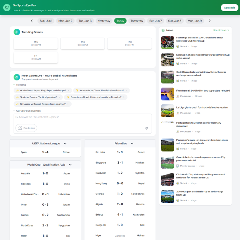This screenshot has width=240, height=240.
Task: Open the Spain 5-4 France match
Action: click(45, 152)
